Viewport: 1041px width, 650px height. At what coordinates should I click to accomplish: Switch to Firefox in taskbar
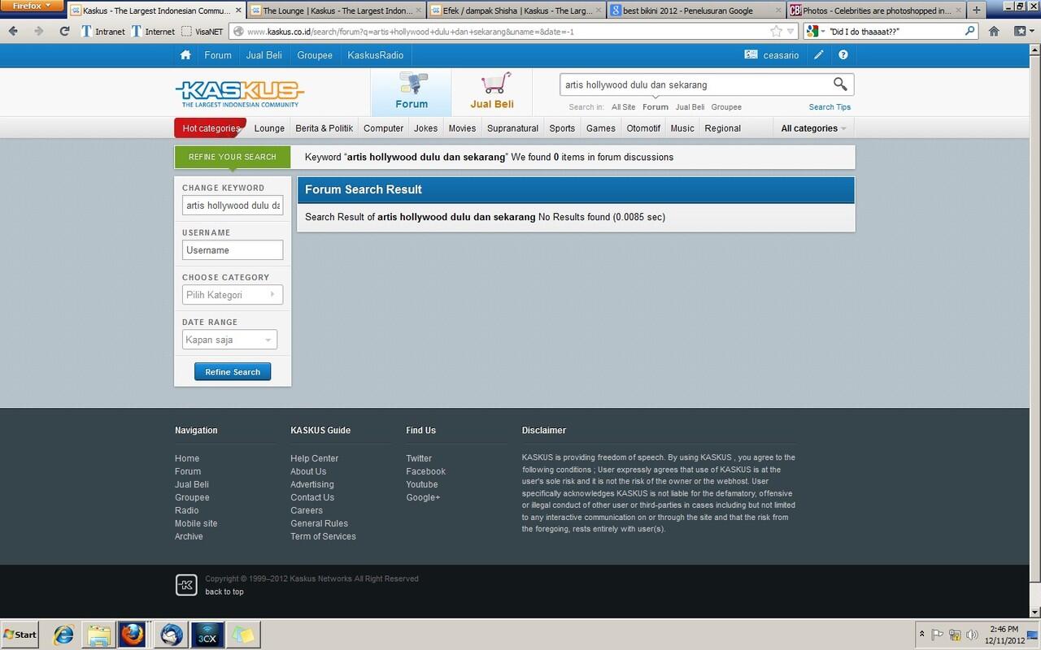[133, 635]
